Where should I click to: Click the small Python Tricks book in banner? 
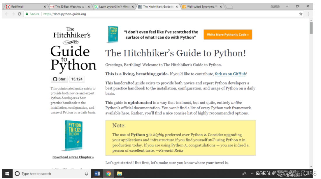coord(113,34)
